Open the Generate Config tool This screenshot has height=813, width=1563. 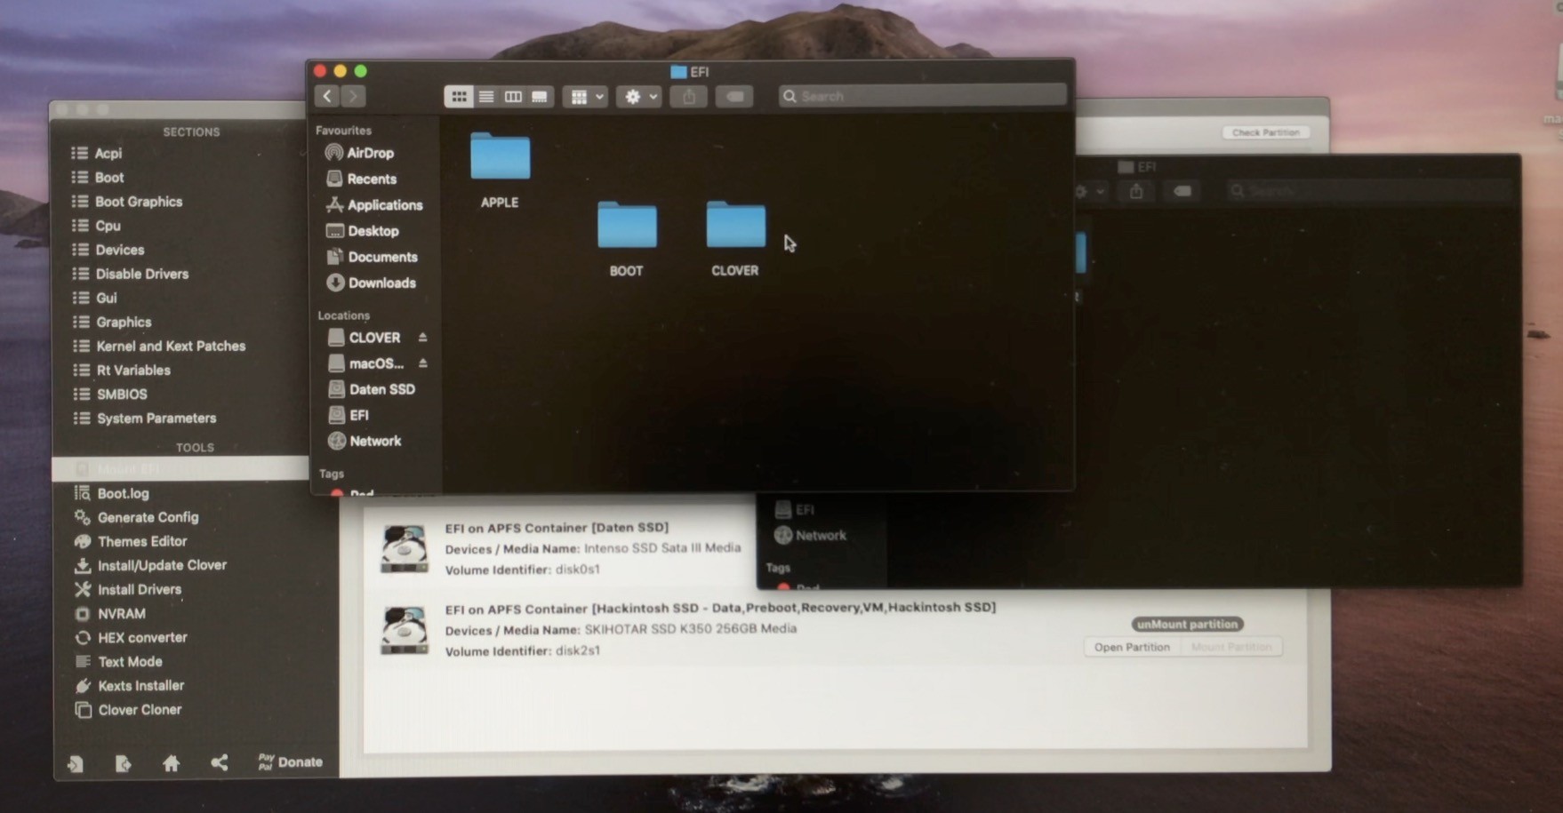coord(137,517)
